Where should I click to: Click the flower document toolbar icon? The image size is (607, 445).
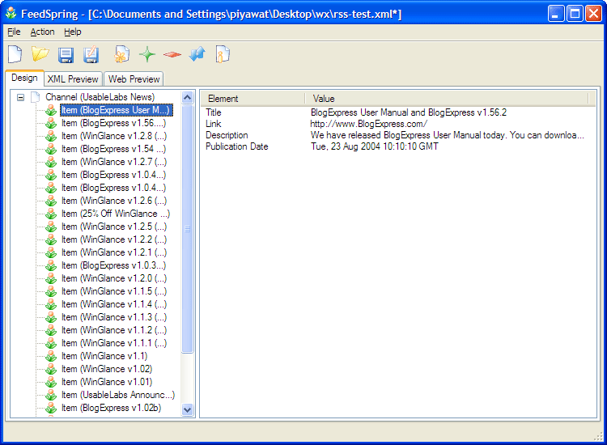pos(121,54)
